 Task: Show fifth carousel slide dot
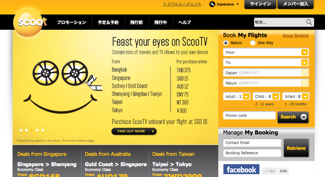43,130
